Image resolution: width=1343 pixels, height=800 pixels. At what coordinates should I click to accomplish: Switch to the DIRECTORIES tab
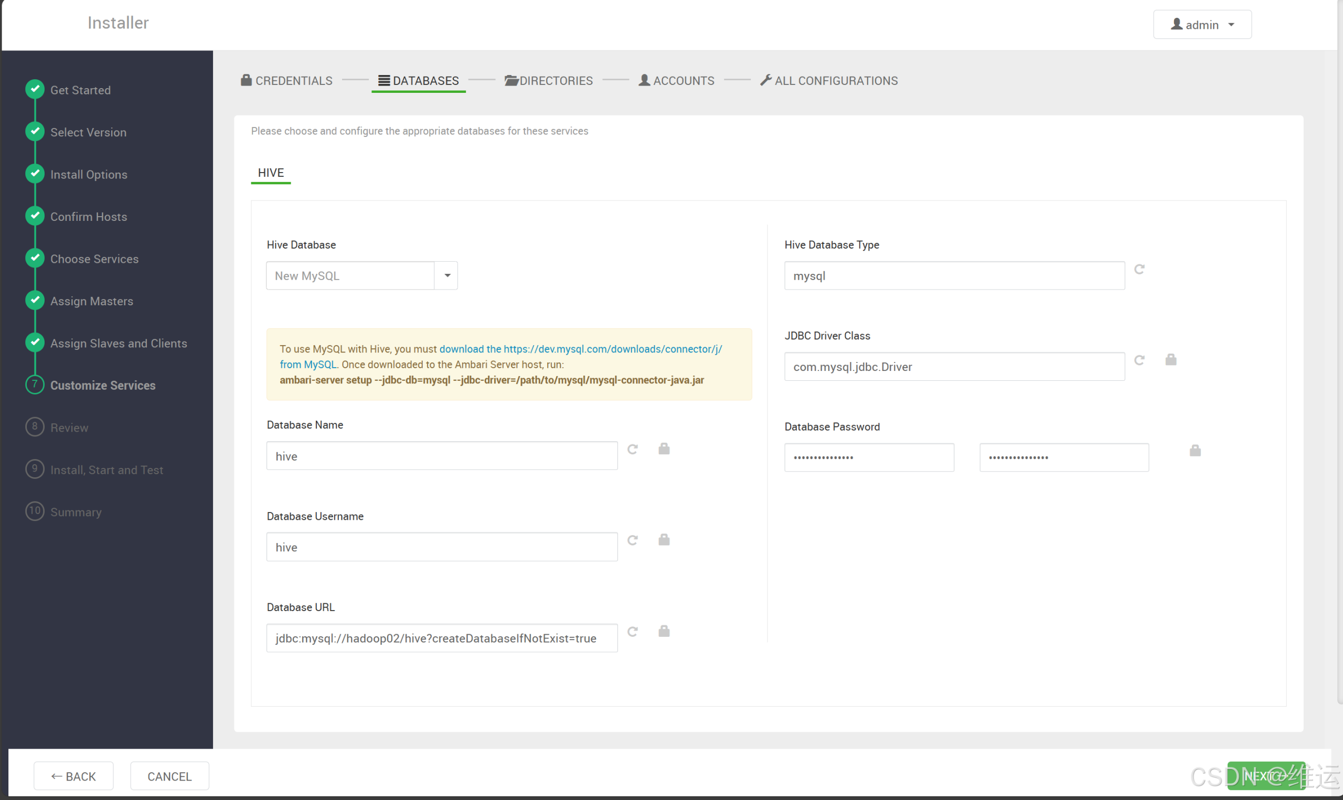[556, 80]
